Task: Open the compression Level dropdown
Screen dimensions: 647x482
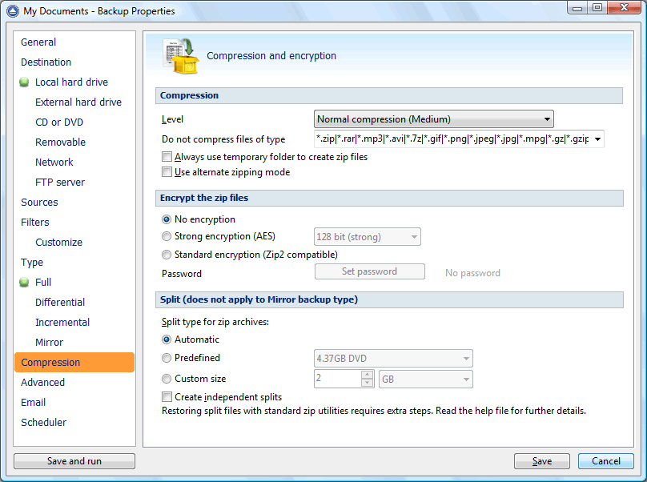Action: [434, 119]
